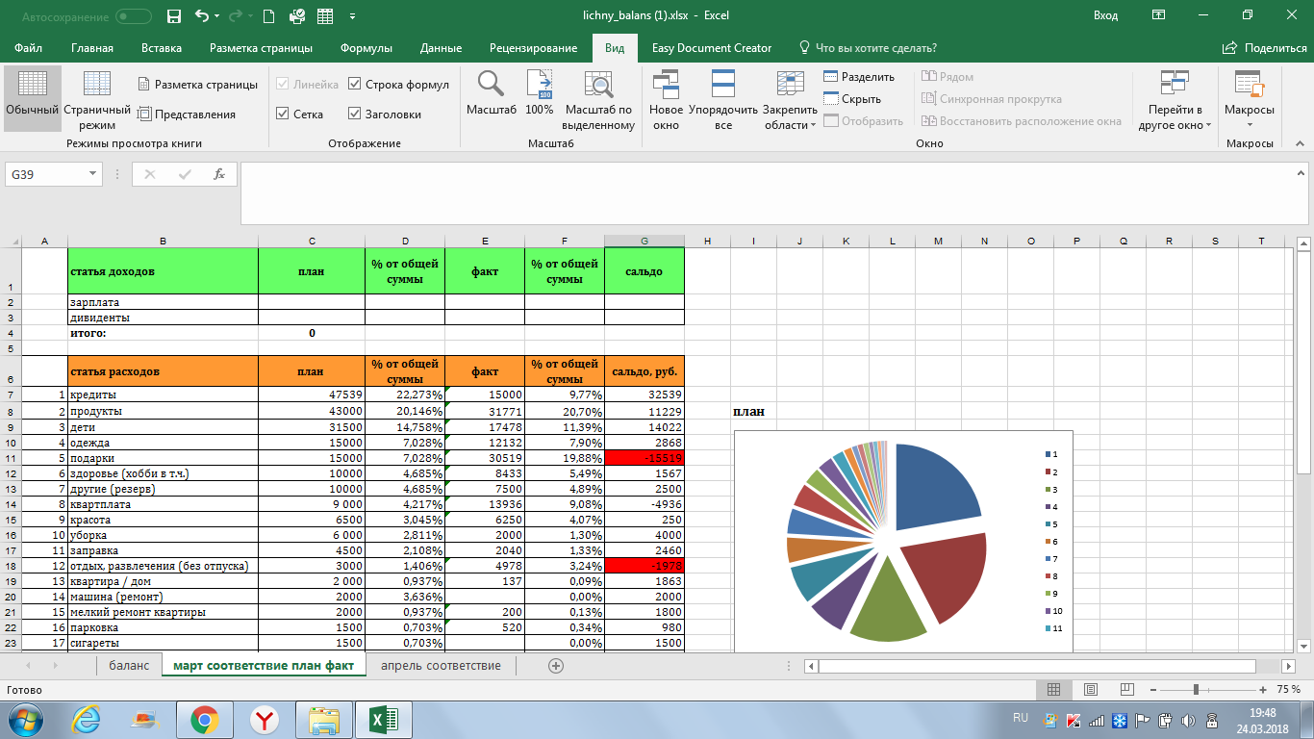Open a new window with Новое окно
The image size is (1314, 739).
[666, 101]
